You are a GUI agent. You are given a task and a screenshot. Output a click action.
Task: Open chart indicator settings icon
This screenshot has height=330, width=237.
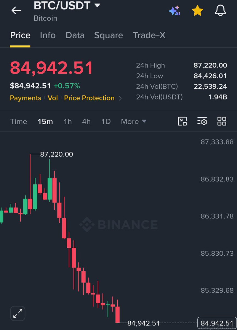point(202,121)
